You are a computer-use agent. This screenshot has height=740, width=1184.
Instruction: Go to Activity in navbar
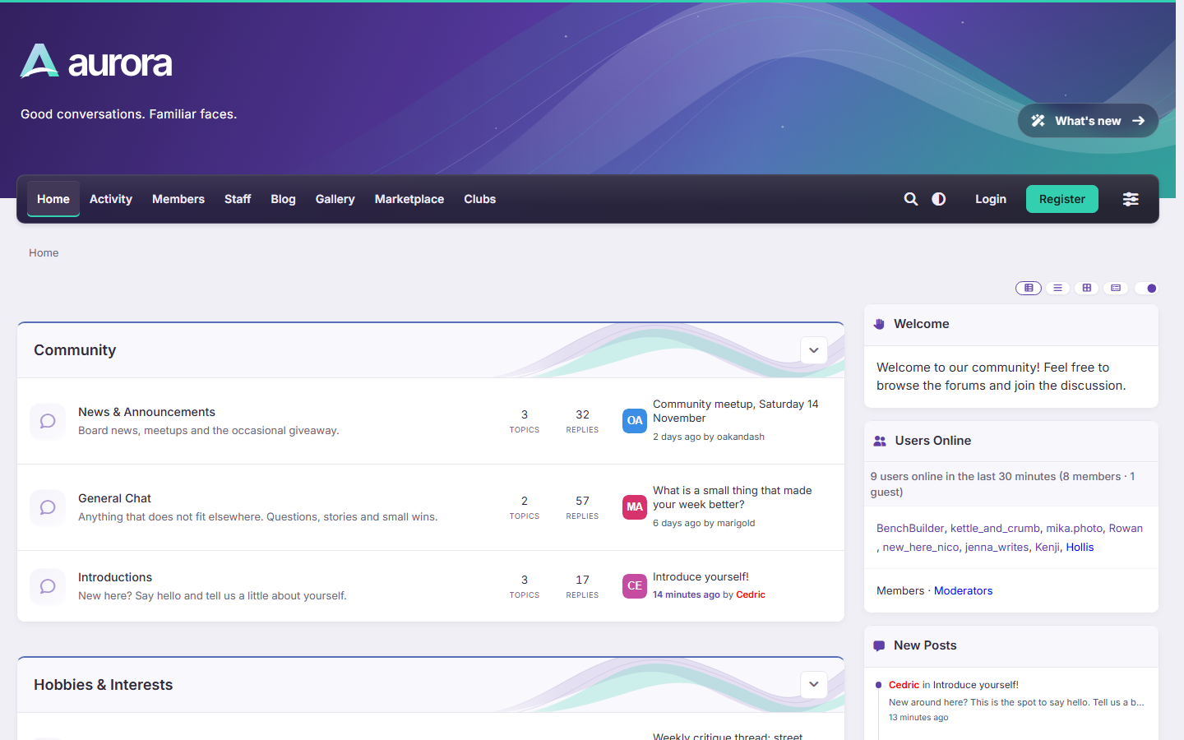tap(111, 199)
